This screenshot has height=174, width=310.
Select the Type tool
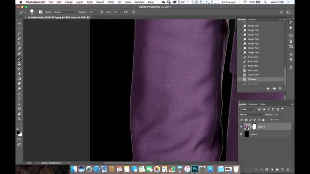(x=19, y=99)
